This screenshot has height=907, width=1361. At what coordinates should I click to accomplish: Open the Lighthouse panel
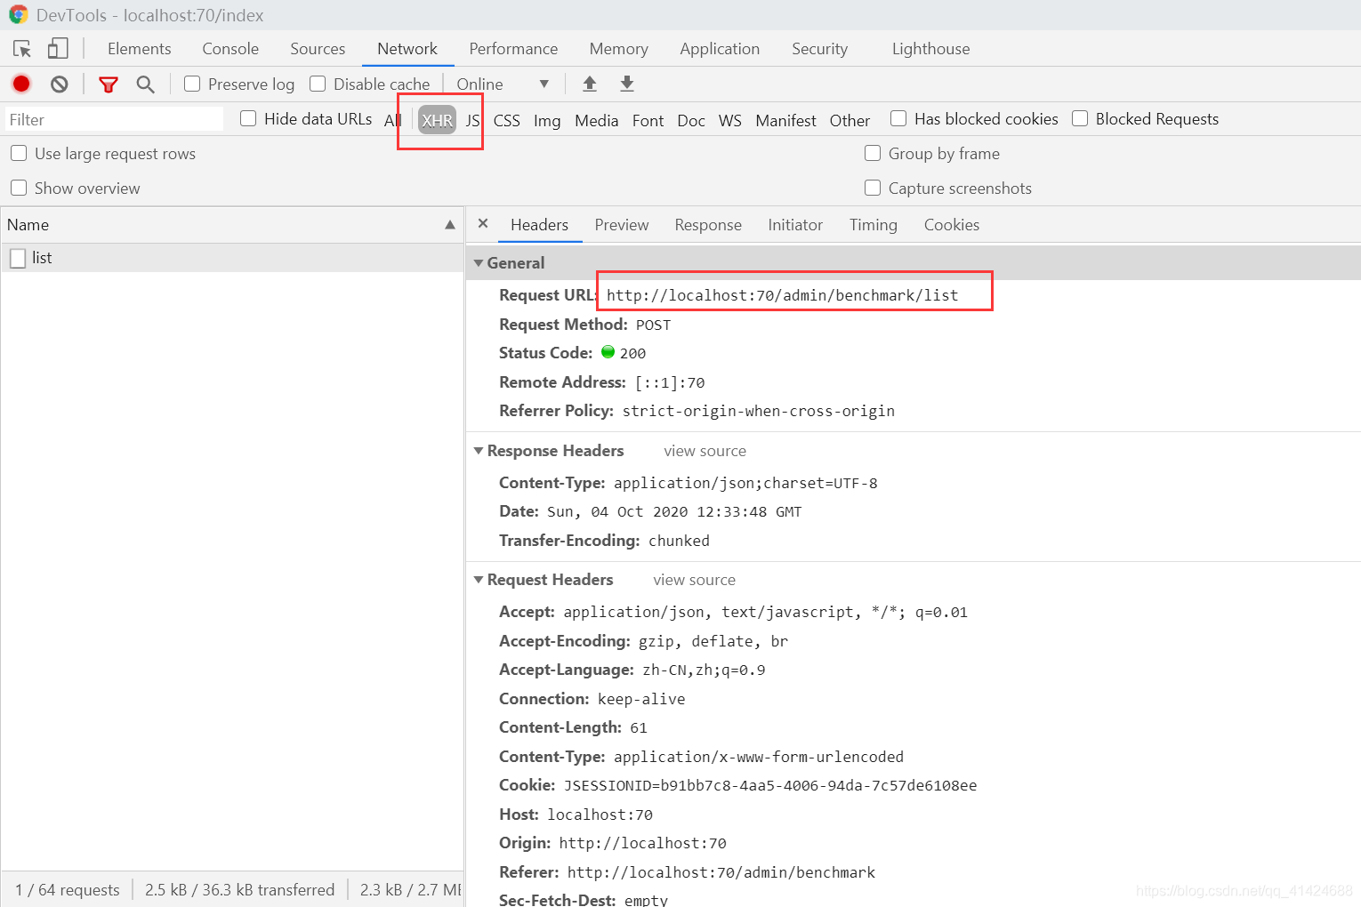(930, 49)
